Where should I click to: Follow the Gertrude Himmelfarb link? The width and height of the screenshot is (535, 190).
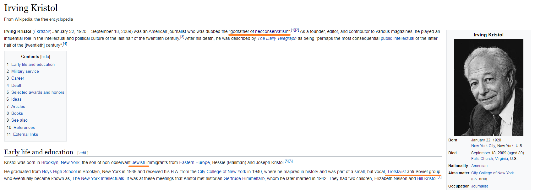(x=244, y=178)
